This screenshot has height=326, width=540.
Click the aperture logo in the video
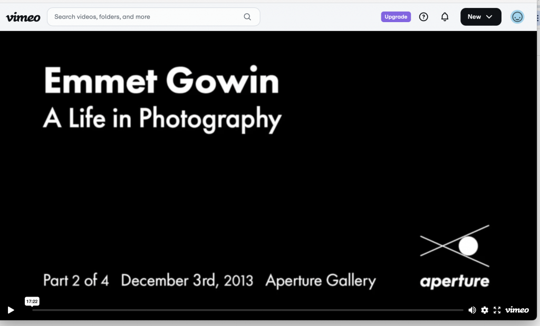click(455, 256)
